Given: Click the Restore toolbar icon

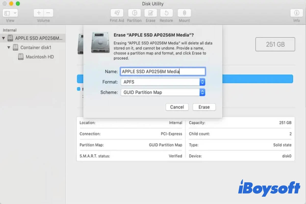Looking at the screenshot, I should [x=166, y=13].
